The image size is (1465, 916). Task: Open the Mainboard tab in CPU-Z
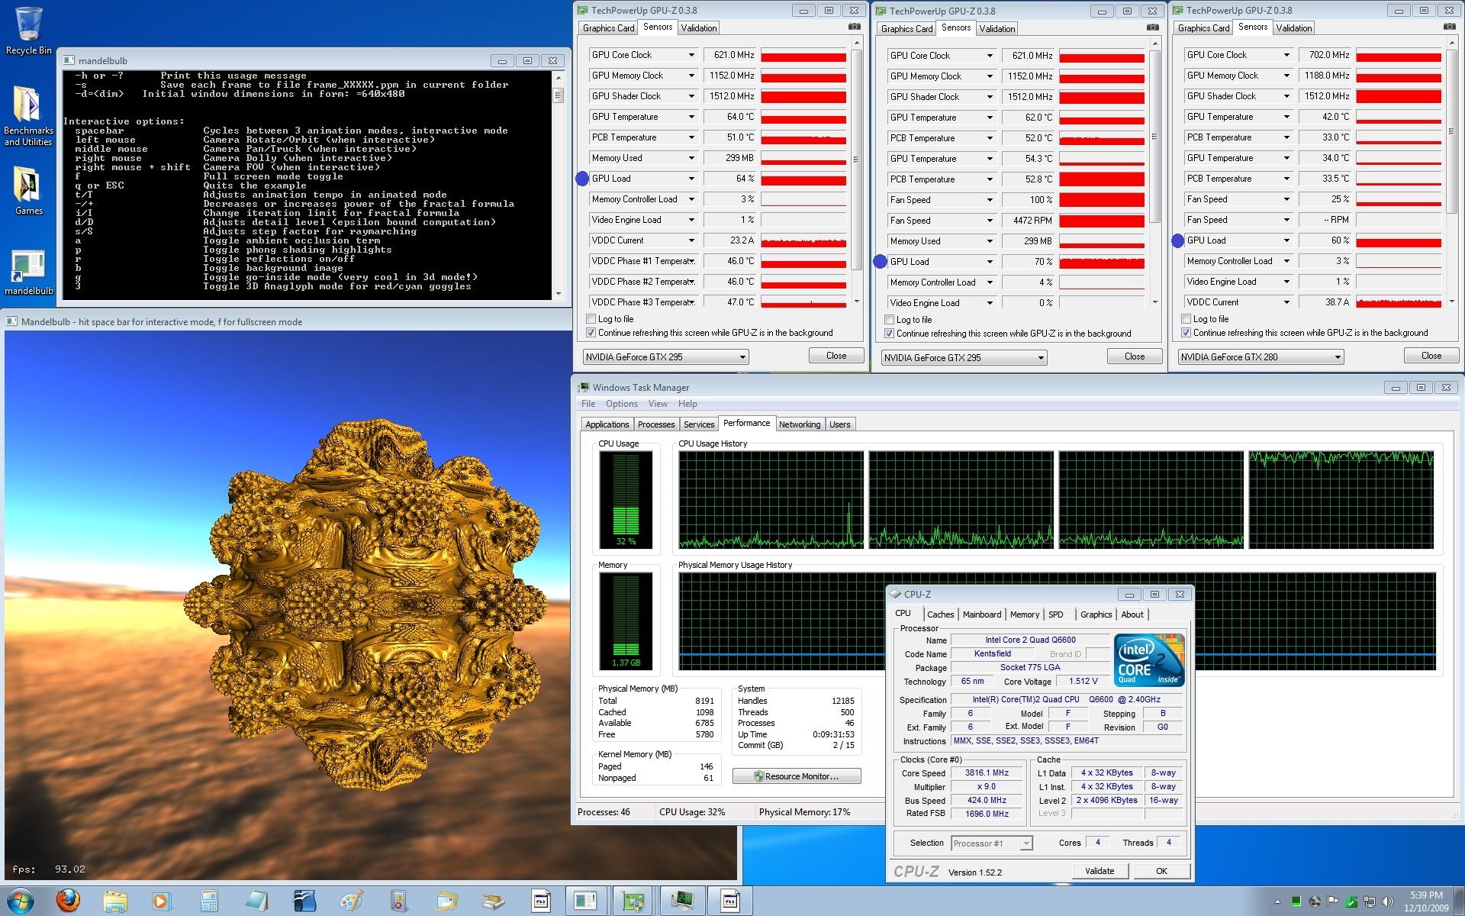pyautogui.click(x=981, y=614)
